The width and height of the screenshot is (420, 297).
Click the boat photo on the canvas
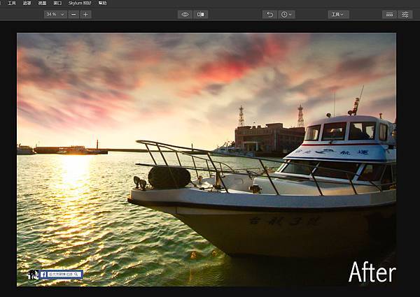tap(206, 159)
